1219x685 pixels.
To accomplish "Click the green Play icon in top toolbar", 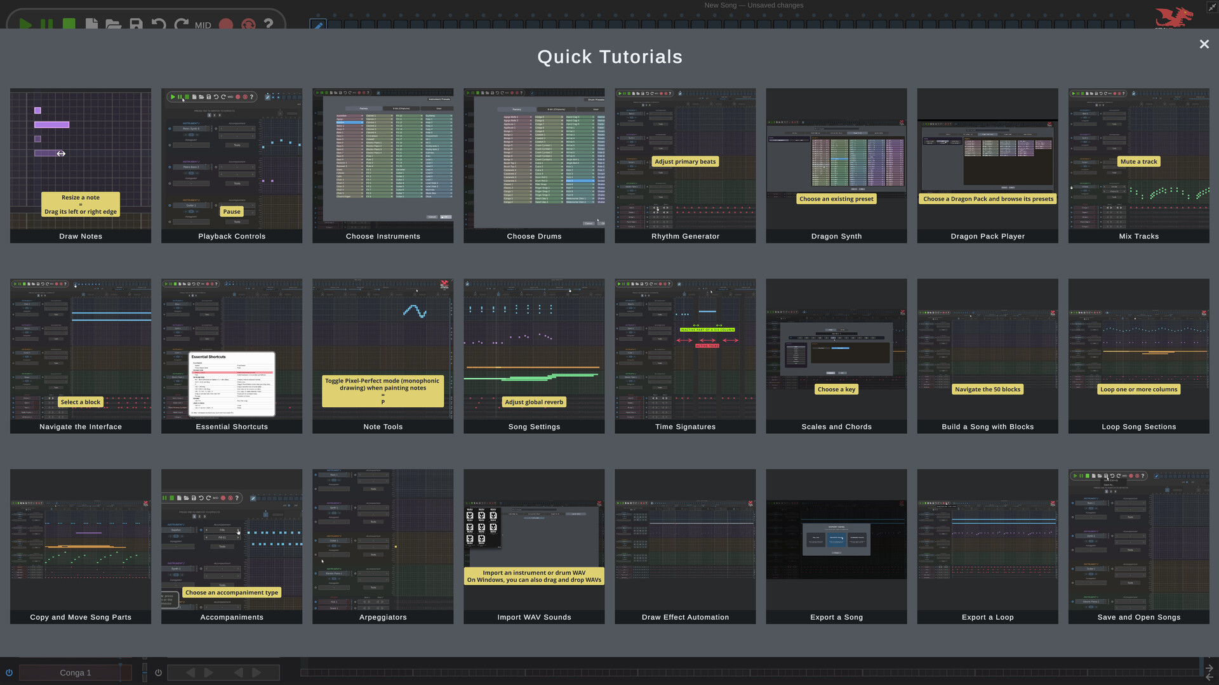I will tap(25, 24).
